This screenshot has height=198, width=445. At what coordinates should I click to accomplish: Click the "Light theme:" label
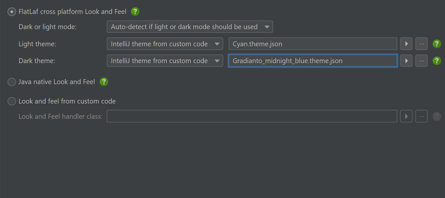37,44
